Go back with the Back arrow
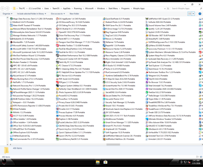The width and height of the screenshot is (203, 167). point(2,9)
